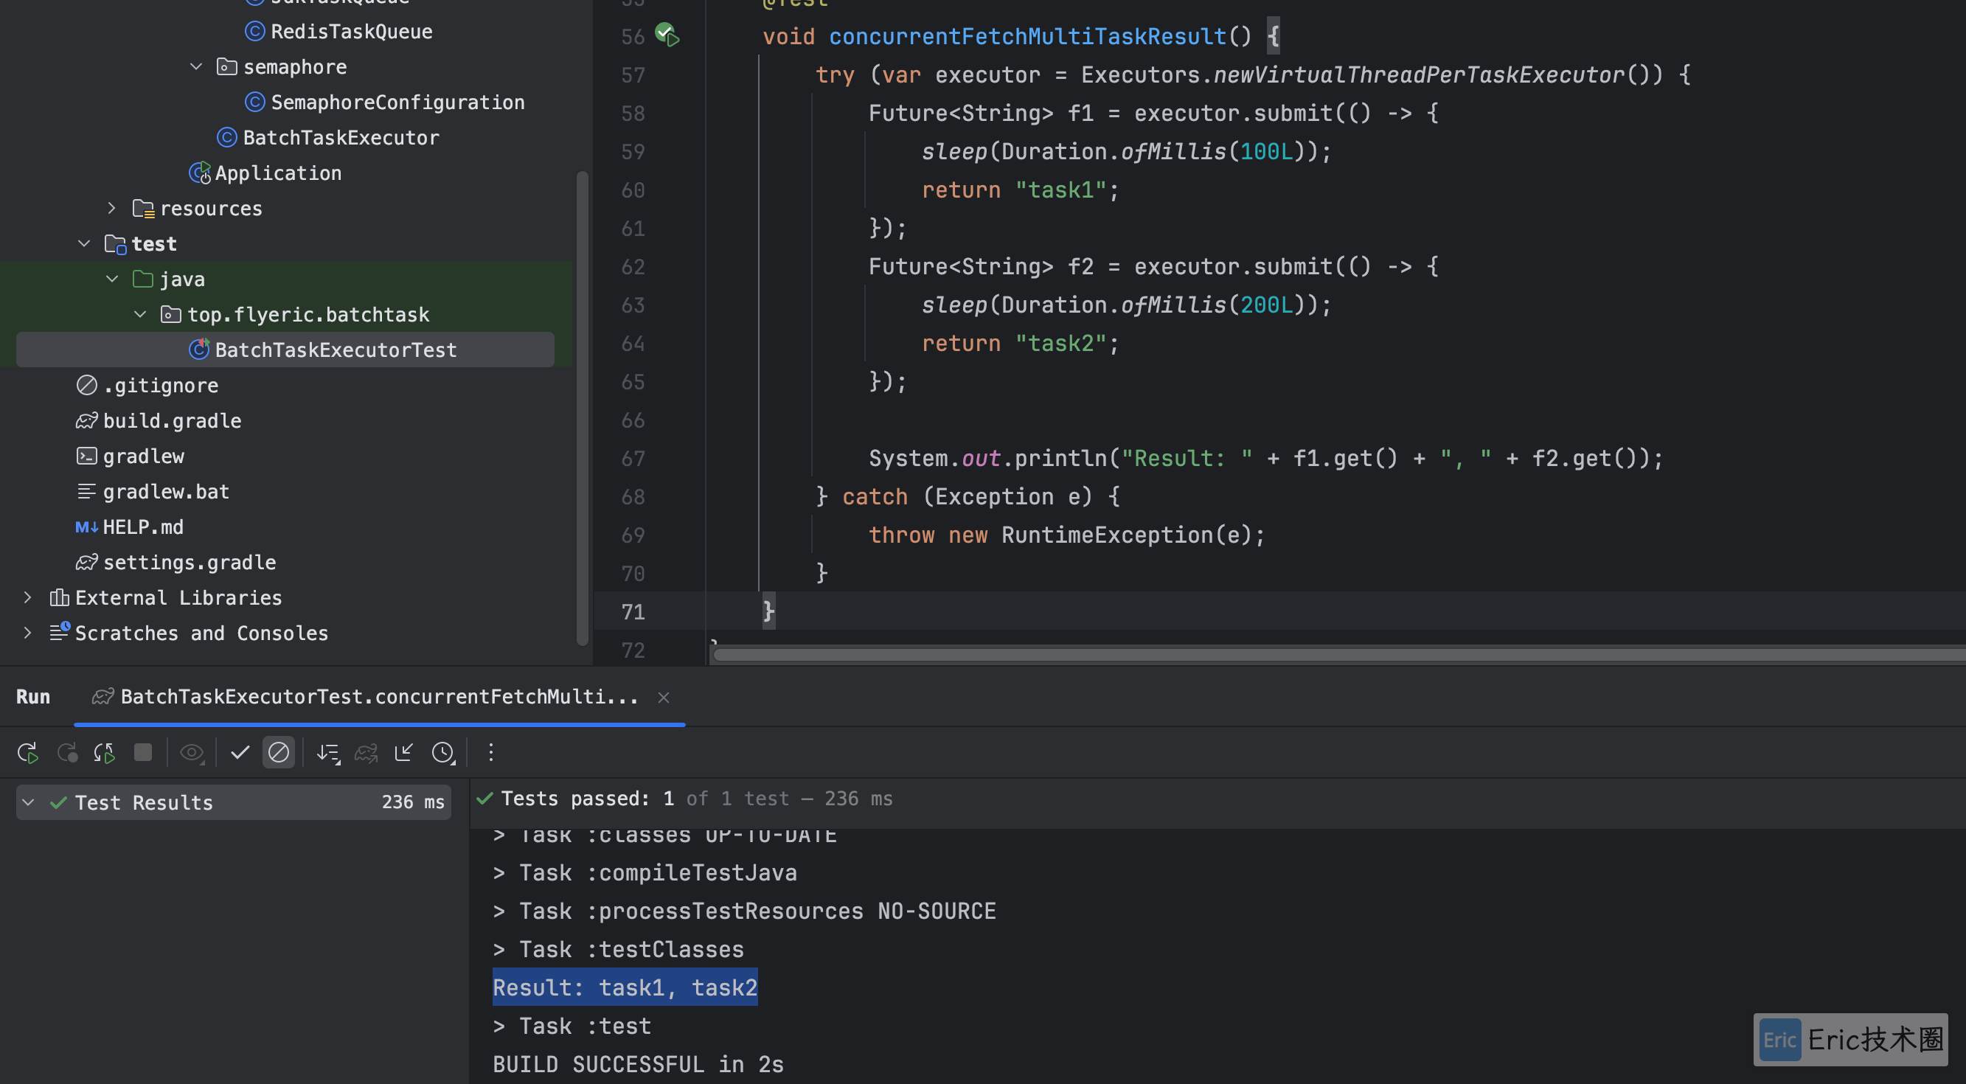Screen dimensions: 1966x1084
Task: Stop the running process
Action: click(143, 753)
